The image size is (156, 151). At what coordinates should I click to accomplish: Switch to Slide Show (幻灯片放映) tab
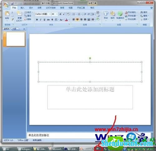(51, 8)
